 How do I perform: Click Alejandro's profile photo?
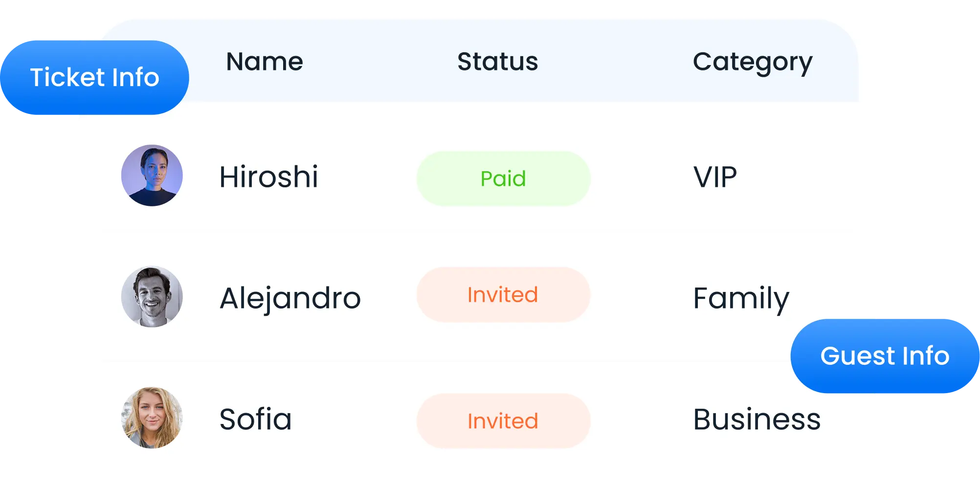(152, 297)
